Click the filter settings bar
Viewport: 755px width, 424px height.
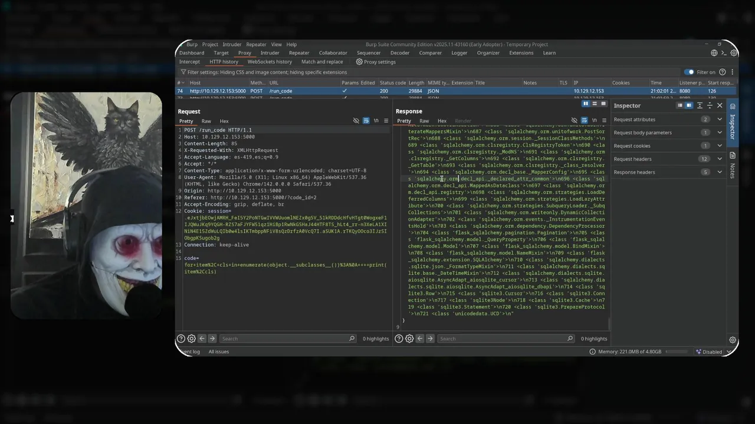428,72
